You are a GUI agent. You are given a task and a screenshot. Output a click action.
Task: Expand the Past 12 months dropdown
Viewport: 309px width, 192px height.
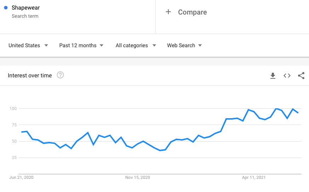(81, 45)
